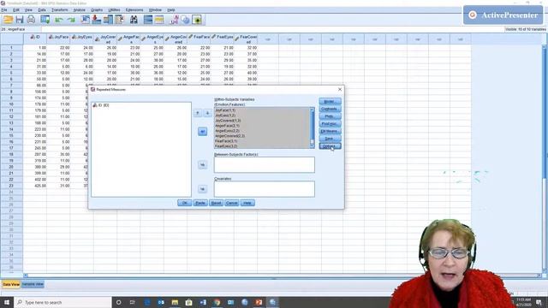Screen dimensions: 548x308
Task: Click the Save toolbar icon
Action: coord(20,20)
